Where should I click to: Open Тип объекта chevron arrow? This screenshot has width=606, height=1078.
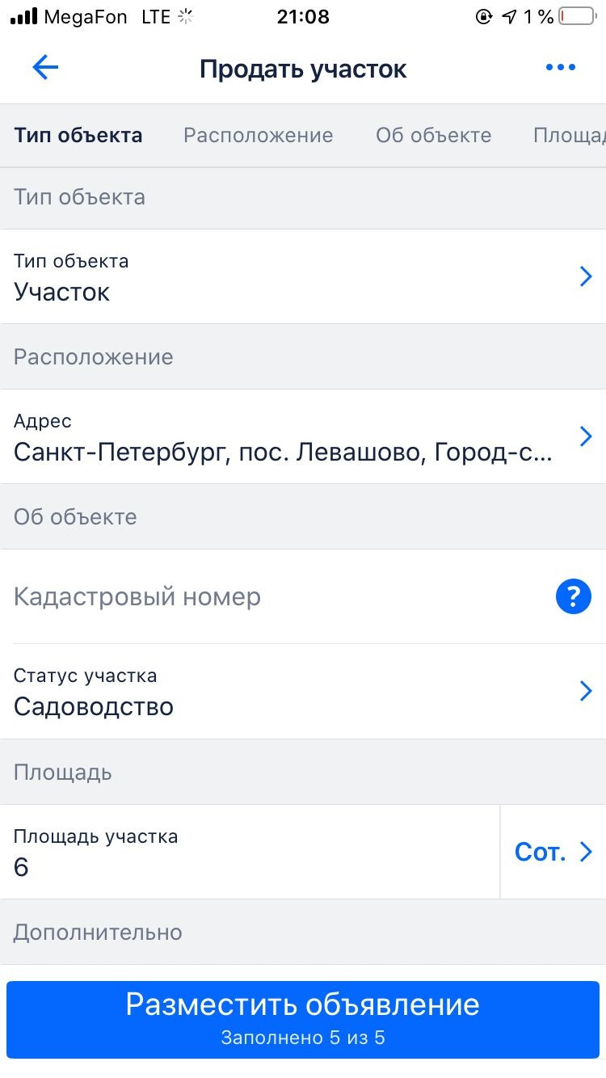(x=587, y=277)
